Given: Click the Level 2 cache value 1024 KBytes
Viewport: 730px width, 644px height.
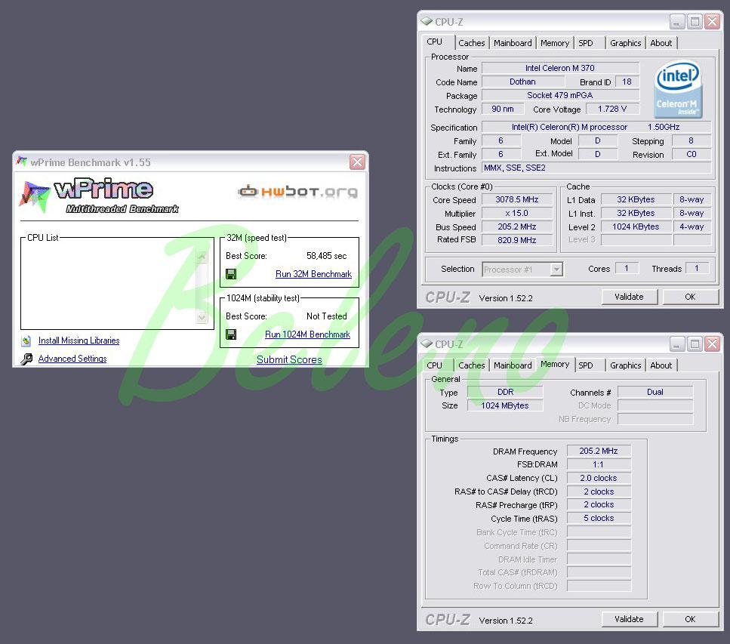Looking at the screenshot, I should pos(636,226).
